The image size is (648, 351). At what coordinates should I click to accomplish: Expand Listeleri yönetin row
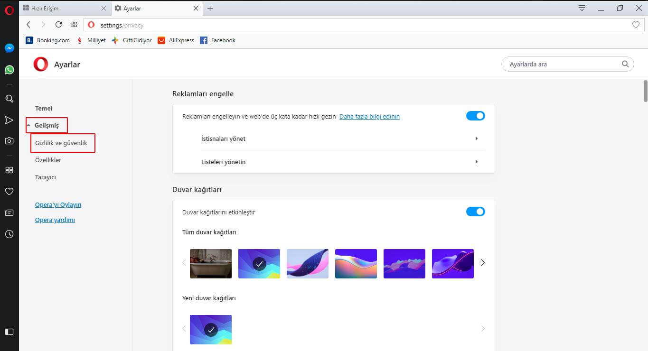[x=343, y=162]
